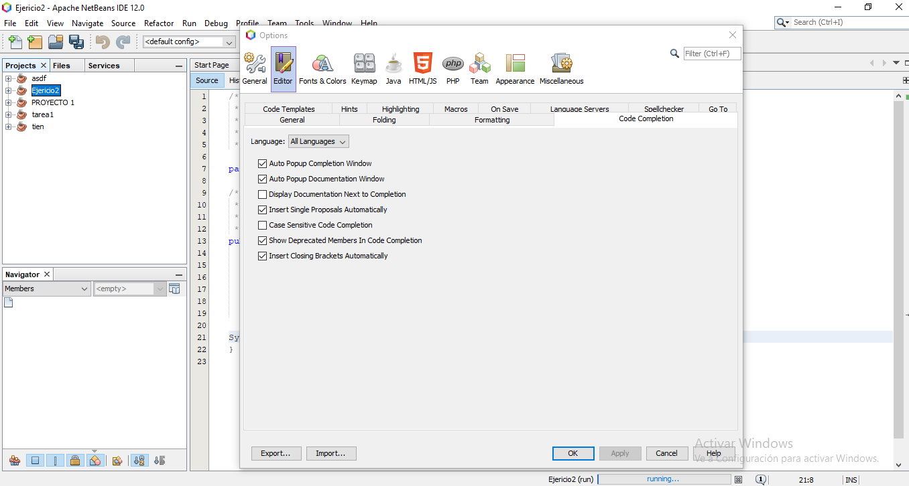Image resolution: width=909 pixels, height=486 pixels.
Task: Click the Filter (Ctrl+F) field
Action: click(712, 54)
